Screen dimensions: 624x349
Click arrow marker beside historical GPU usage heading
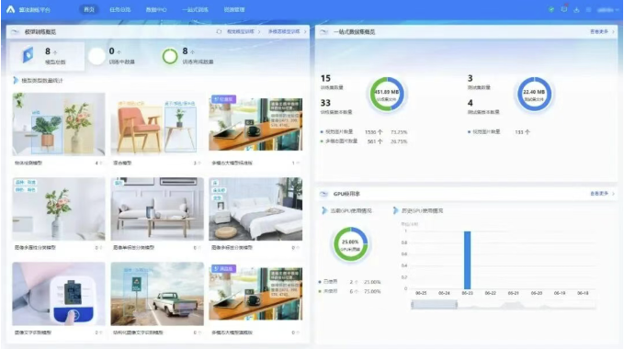coord(395,210)
